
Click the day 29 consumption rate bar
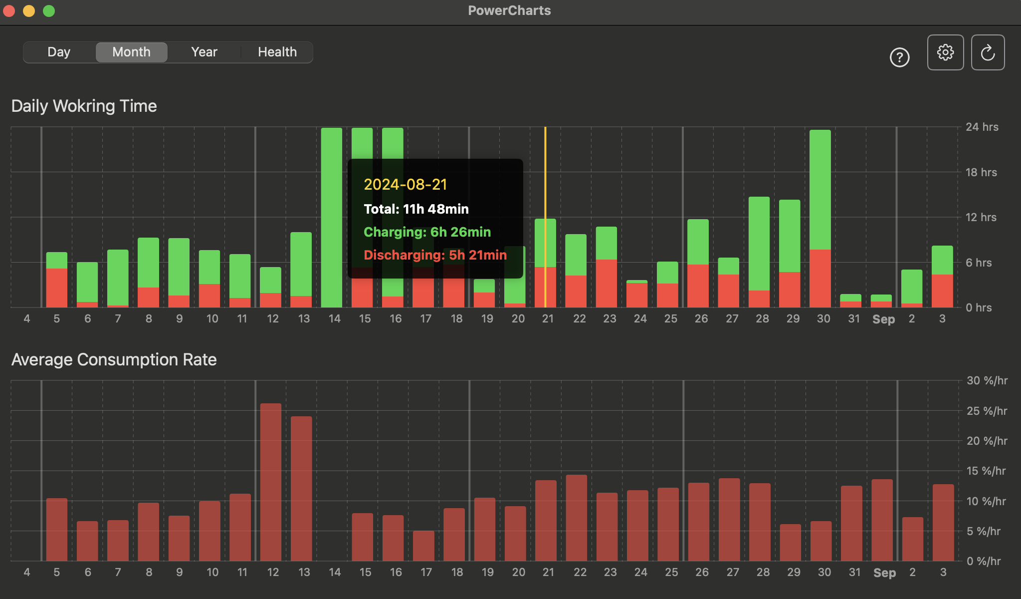click(x=791, y=543)
